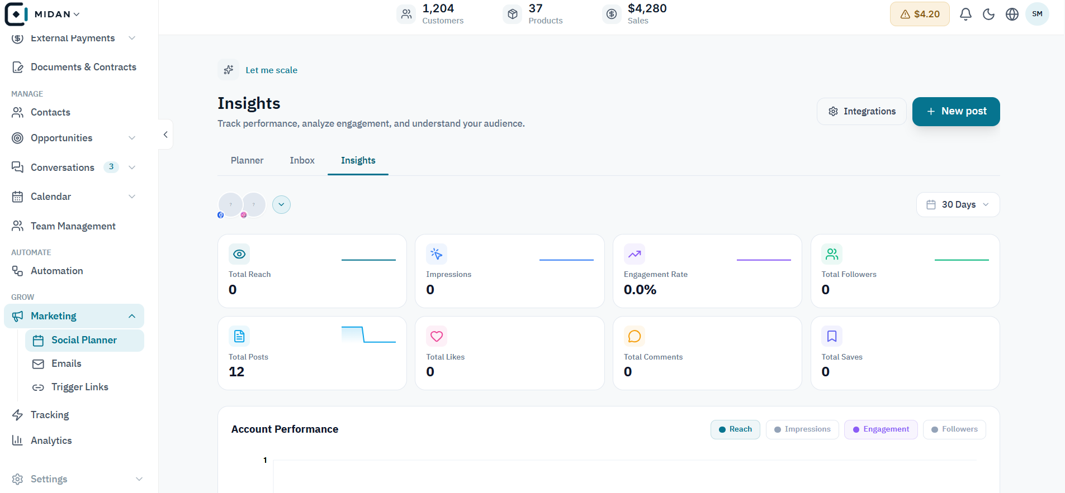Screen dimensions: 1065x493
Task: Toggle dark mode moon icon
Action: 989,14
